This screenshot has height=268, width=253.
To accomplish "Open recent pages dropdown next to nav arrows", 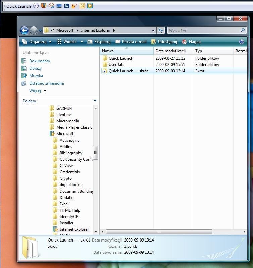I will [x=40, y=31].
